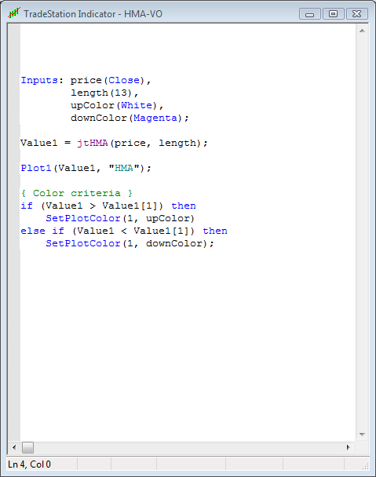Click the else if keyword line
The height and width of the screenshot is (477, 376).
tap(123, 231)
